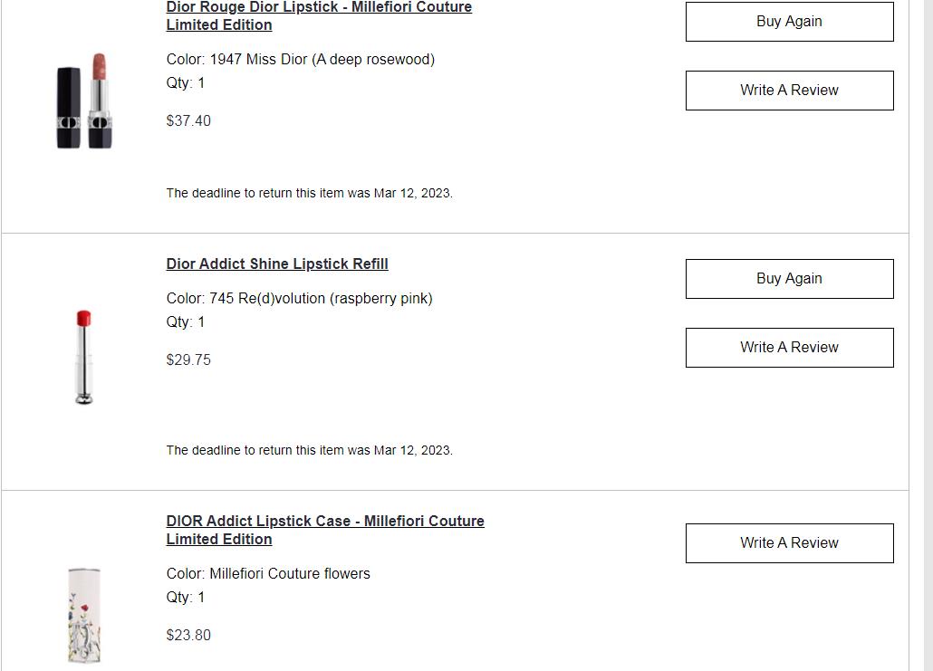Click the 1947 Miss Dior color description
Viewport: 933px width, 671px height.
[x=301, y=60]
